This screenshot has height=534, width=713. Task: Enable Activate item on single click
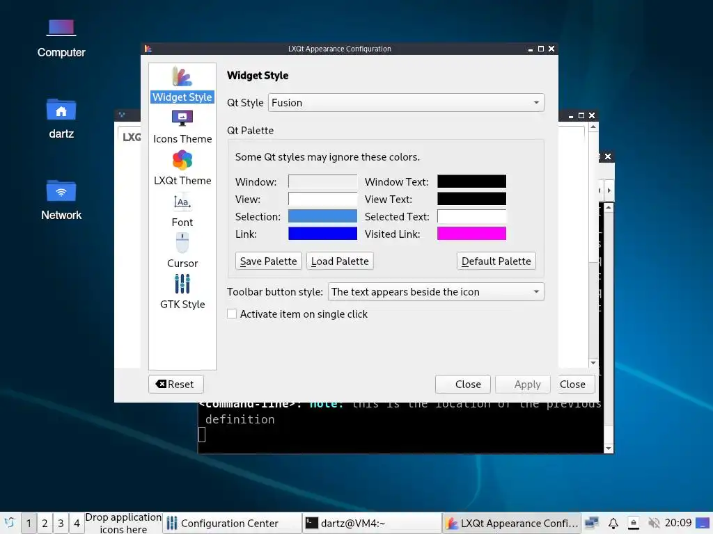point(232,314)
